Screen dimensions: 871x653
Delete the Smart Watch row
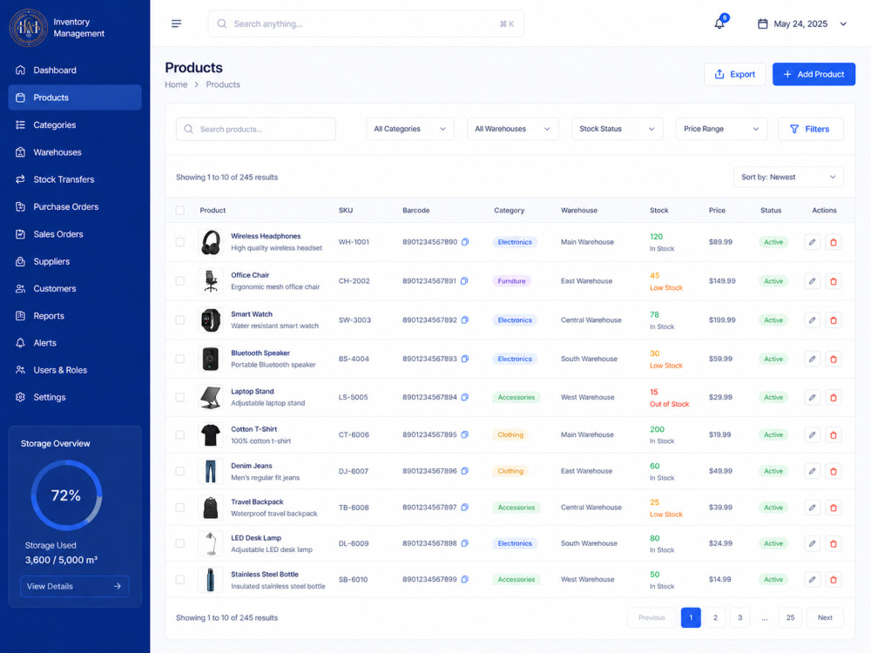(x=834, y=320)
